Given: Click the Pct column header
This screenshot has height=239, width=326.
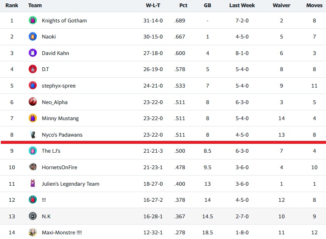Looking at the screenshot, I should pyautogui.click(x=183, y=5).
